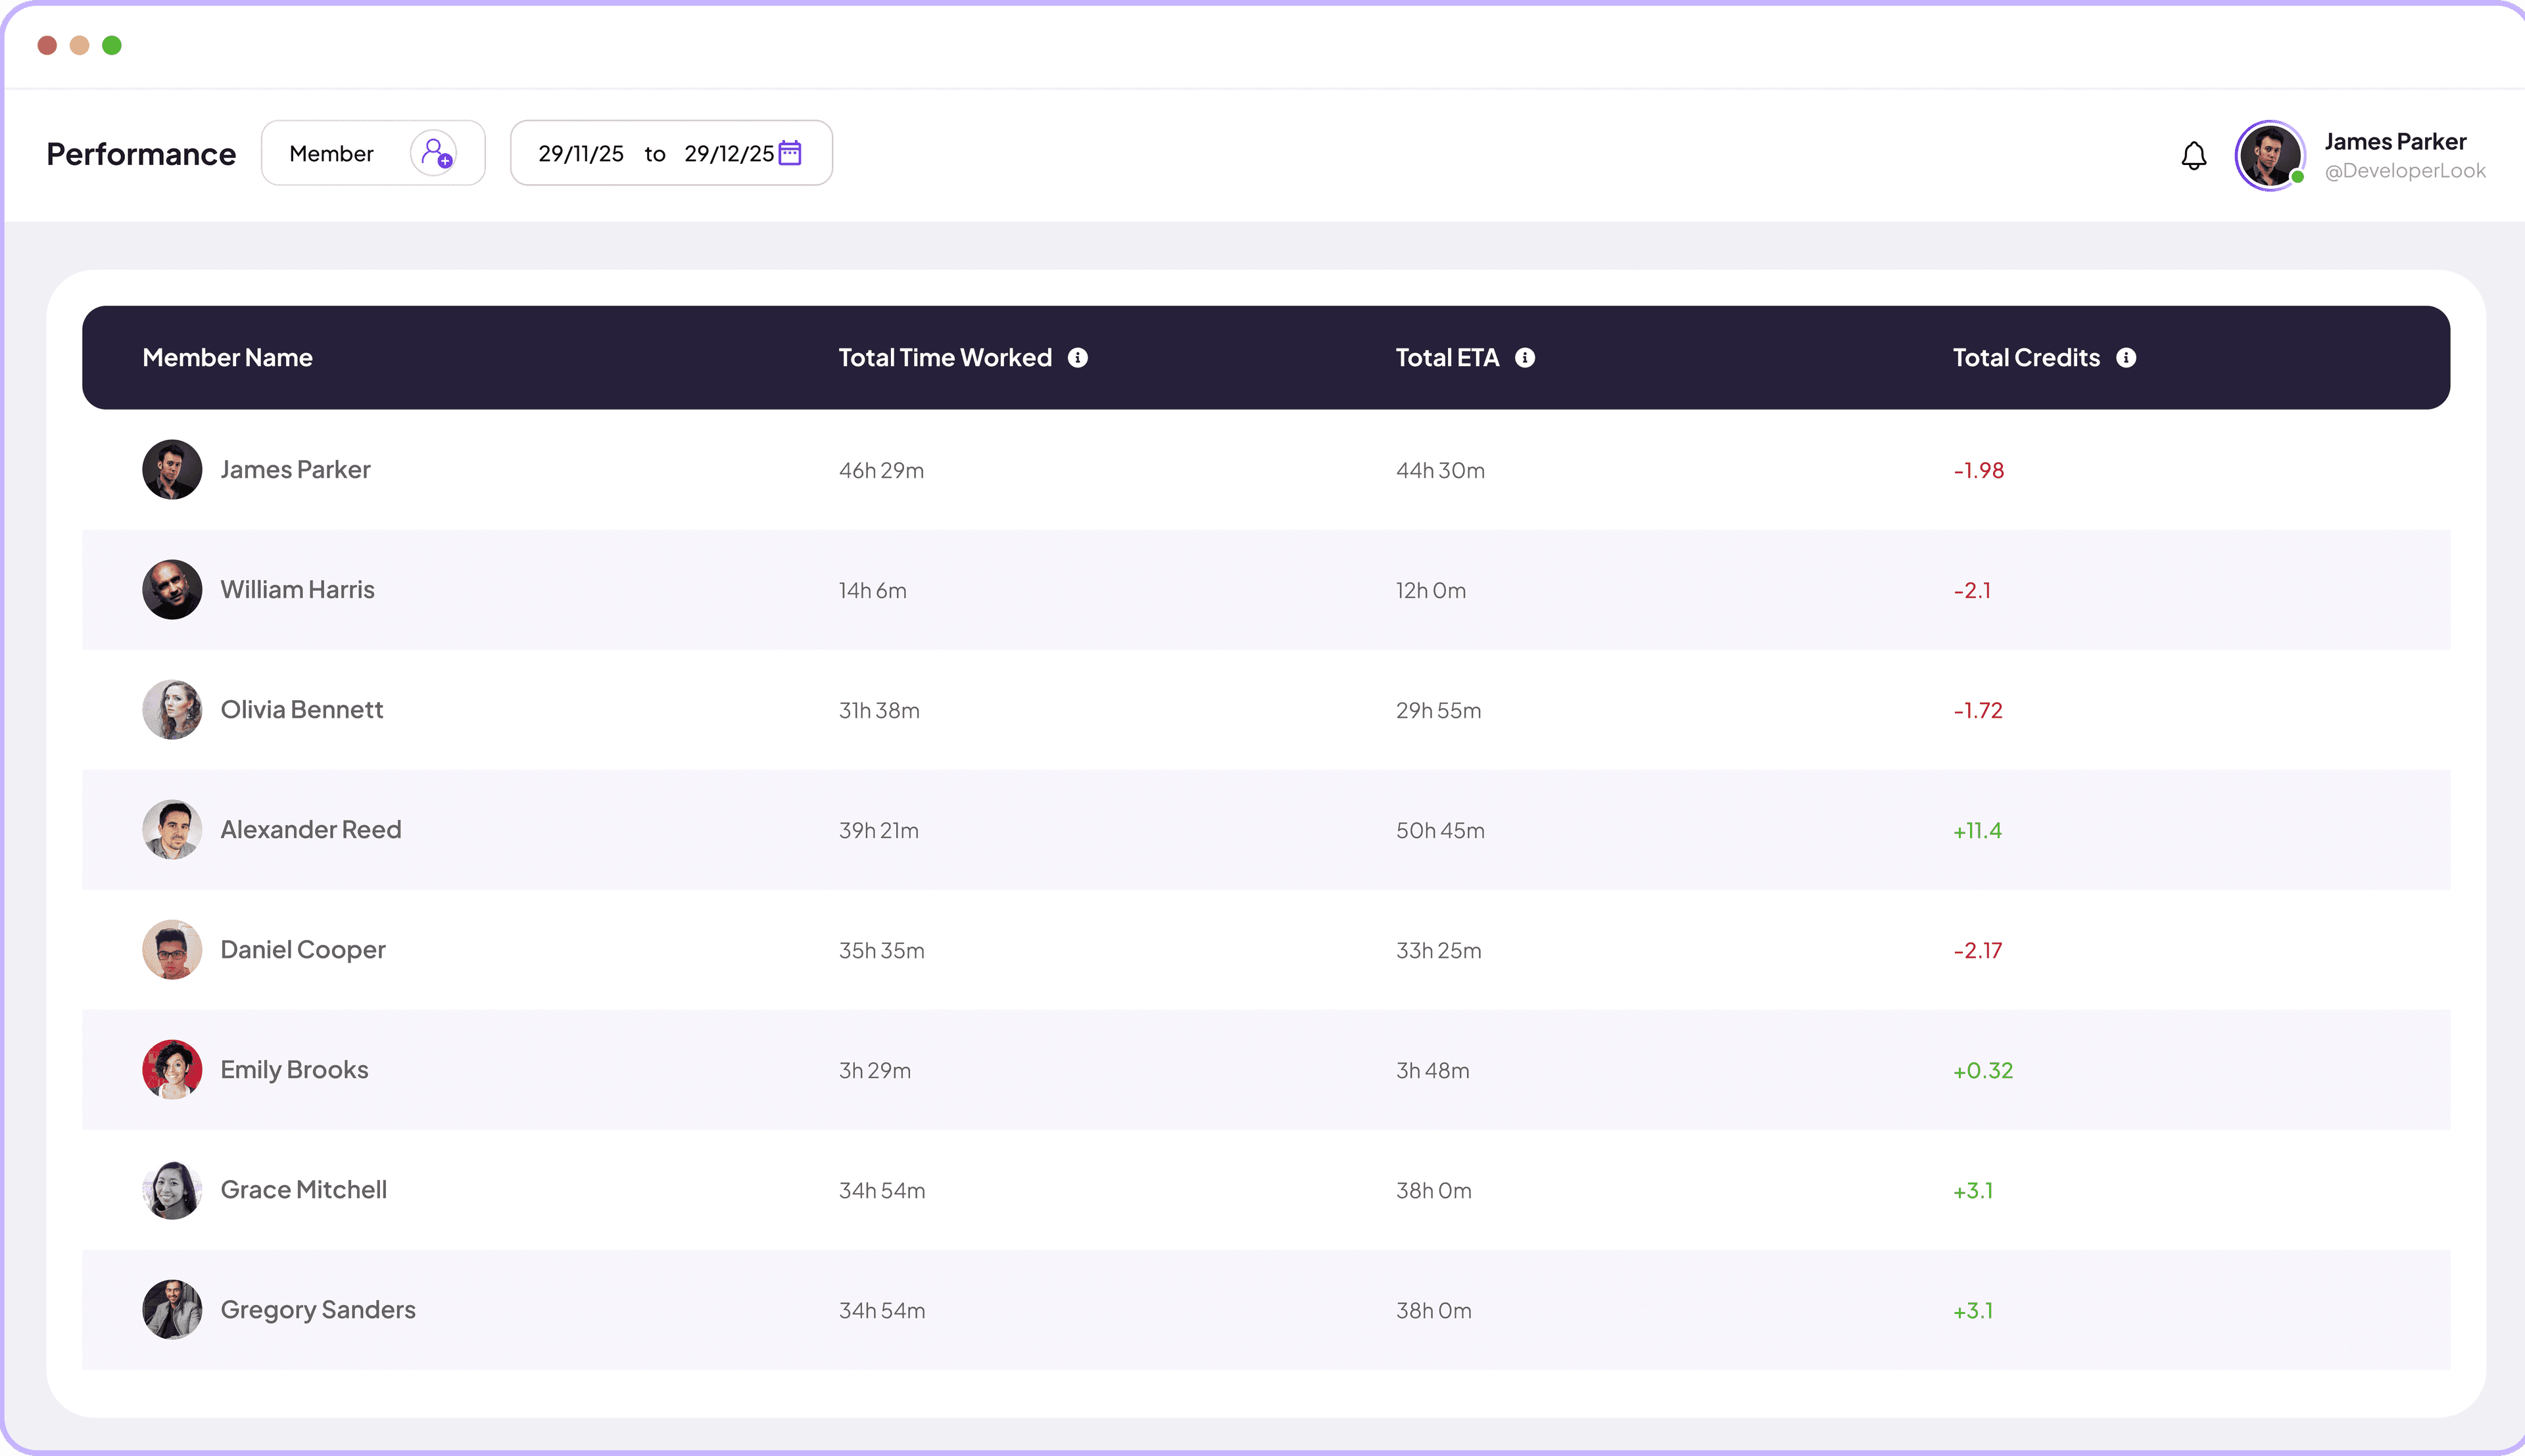Click William Harris's 14h 6m time value
This screenshot has height=1456, width=2525.
871,590
